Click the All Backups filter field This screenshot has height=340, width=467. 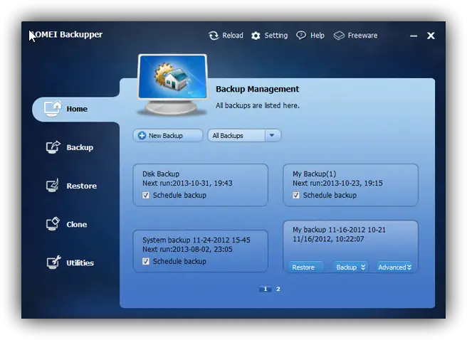(x=244, y=135)
